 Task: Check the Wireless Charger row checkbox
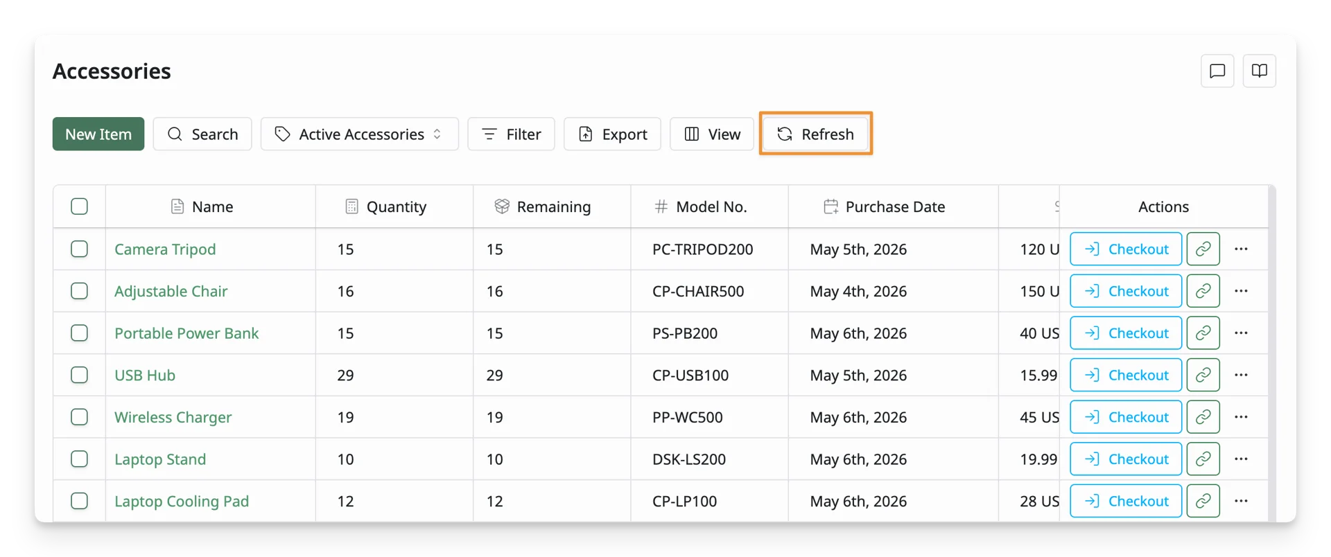pos(79,417)
